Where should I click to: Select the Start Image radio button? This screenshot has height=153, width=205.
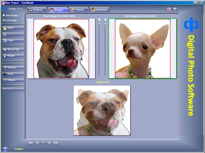click(4, 15)
